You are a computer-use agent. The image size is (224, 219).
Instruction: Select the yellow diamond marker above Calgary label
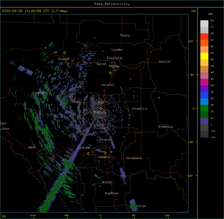(105, 153)
